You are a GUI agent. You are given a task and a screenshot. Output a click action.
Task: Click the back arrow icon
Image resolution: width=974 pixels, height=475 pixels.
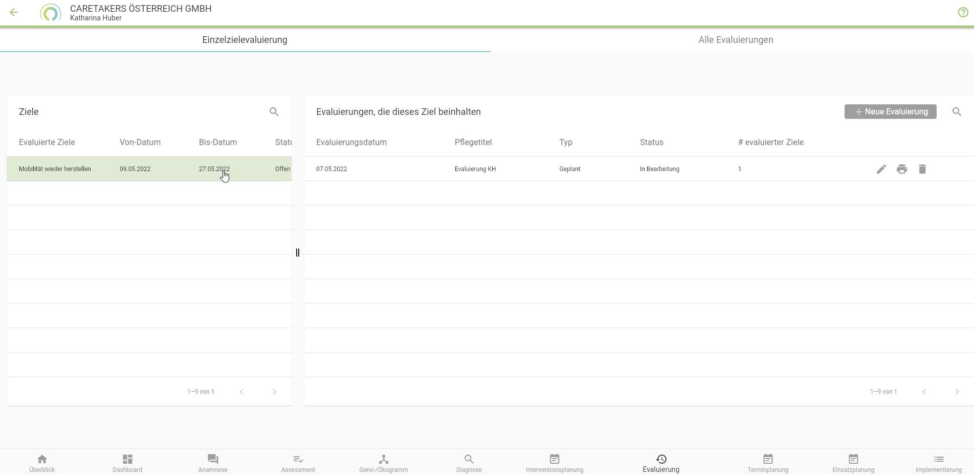(x=14, y=13)
